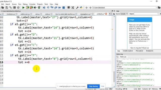Image resolution: width=161 pixels, height=90 pixels.
Task: Open the Debug menu
Action: tap(25, 4)
